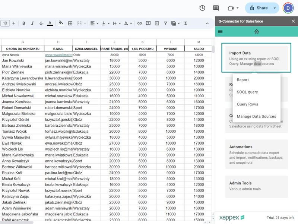
Task: Click the cell jan.kowalski email
Action: 58,60
